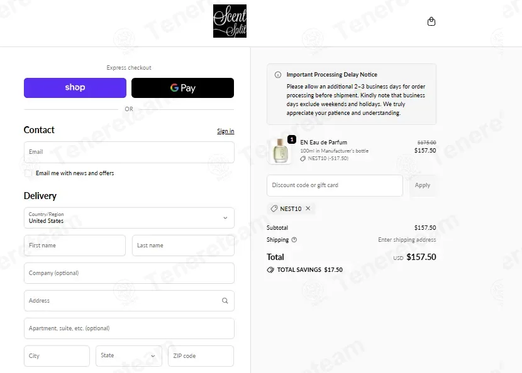Click the Scent Split logo

tap(230, 21)
